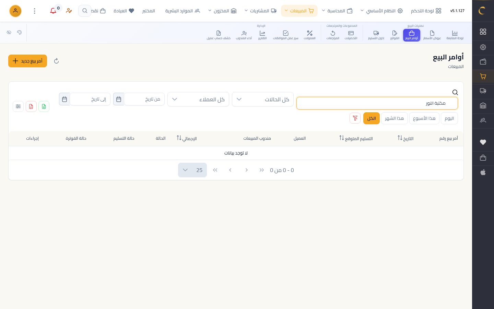Export sales orders to PDF
494x309 pixels.
point(31,106)
